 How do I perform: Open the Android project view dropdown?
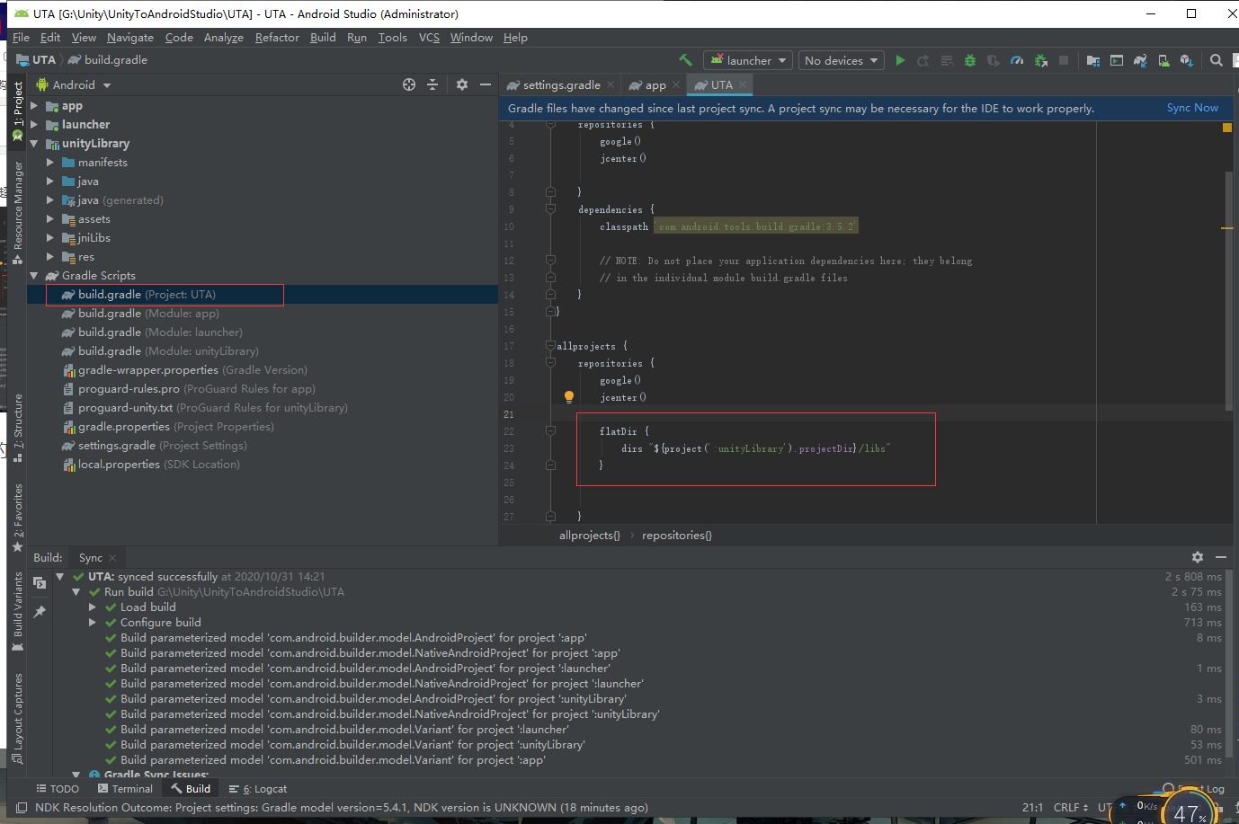click(x=74, y=84)
